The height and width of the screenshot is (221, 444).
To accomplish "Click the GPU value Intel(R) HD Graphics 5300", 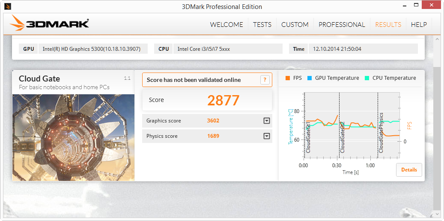I will pos(92,49).
